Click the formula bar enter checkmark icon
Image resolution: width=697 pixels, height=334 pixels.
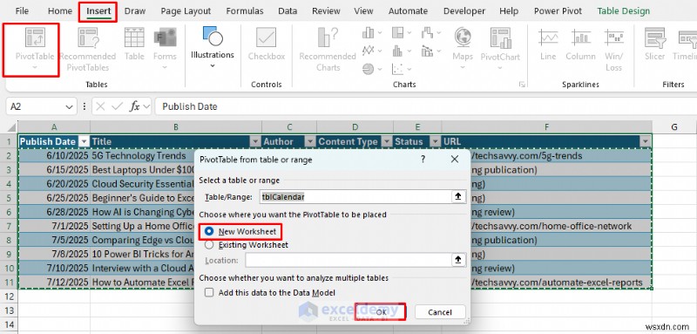tap(118, 106)
